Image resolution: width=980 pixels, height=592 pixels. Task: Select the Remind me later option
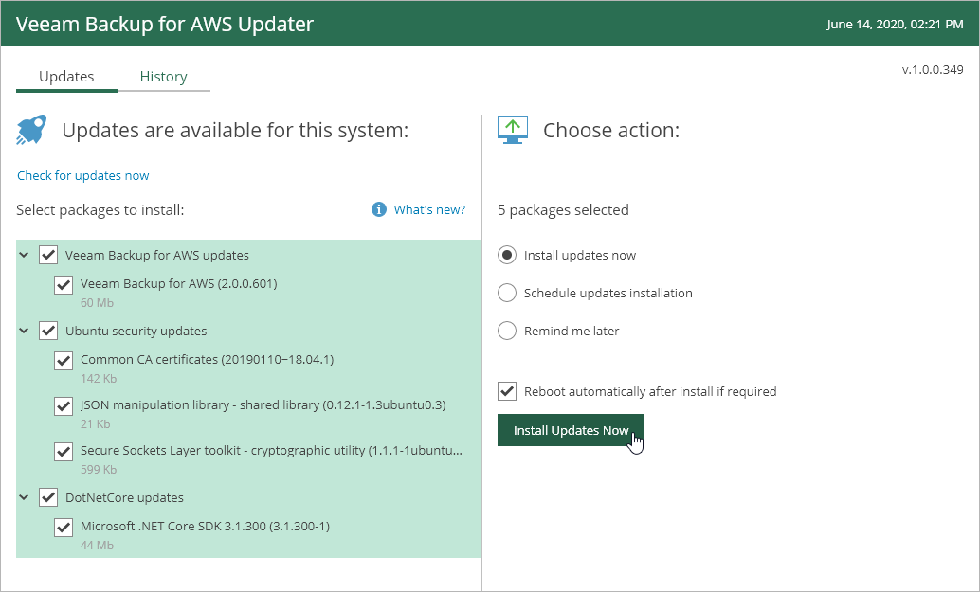coord(507,331)
